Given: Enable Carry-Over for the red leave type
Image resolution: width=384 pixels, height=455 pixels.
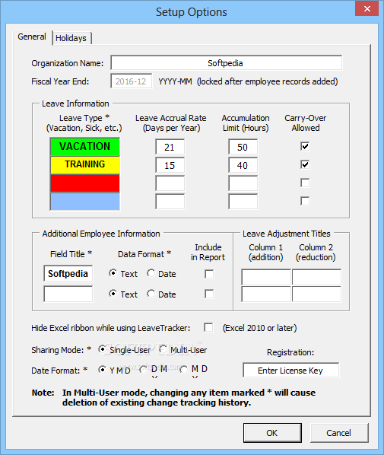Looking at the screenshot, I should click(x=305, y=183).
